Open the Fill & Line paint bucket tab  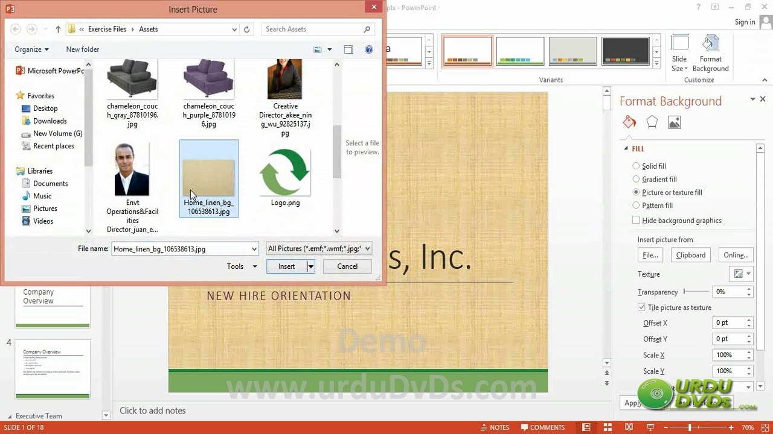click(629, 122)
